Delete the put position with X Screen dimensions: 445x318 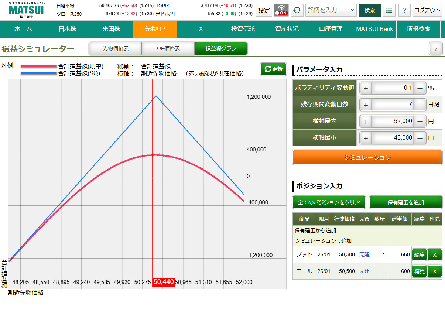[x=434, y=254]
